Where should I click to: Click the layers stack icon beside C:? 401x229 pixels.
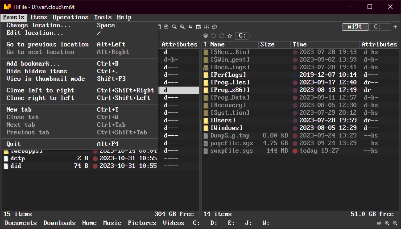pos(206,36)
